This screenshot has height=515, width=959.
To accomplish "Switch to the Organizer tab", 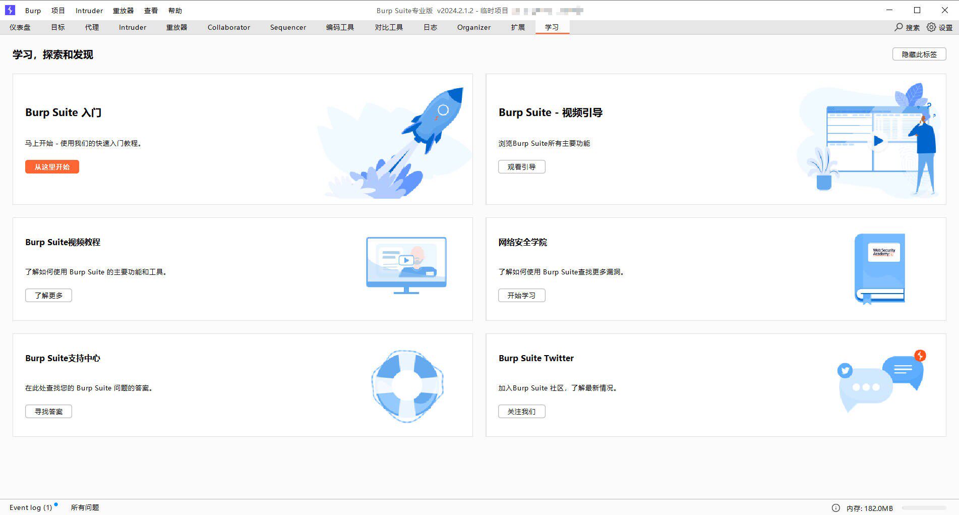I will point(474,27).
